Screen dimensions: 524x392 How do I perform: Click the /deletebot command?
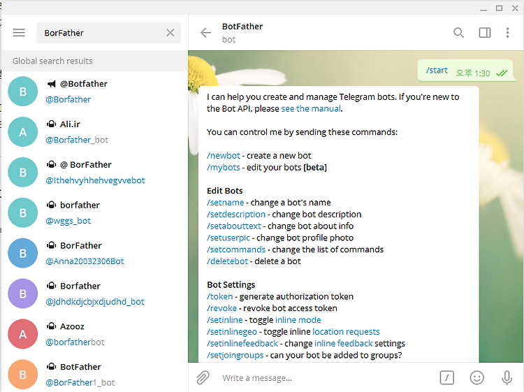pos(227,261)
